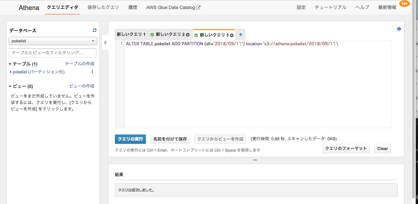Close the 新しいクエリ 2 tab
The height and width of the screenshot is (204, 418).
(188, 35)
